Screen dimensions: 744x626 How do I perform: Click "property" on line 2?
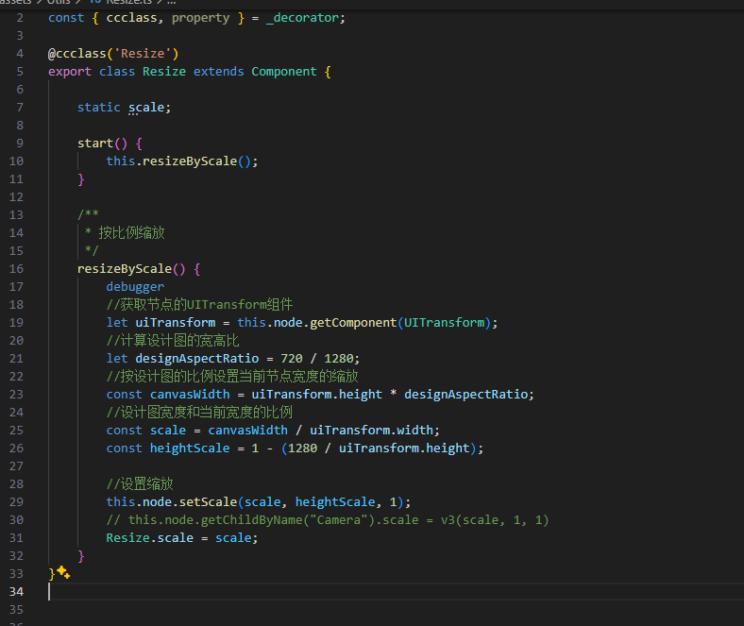[201, 18]
